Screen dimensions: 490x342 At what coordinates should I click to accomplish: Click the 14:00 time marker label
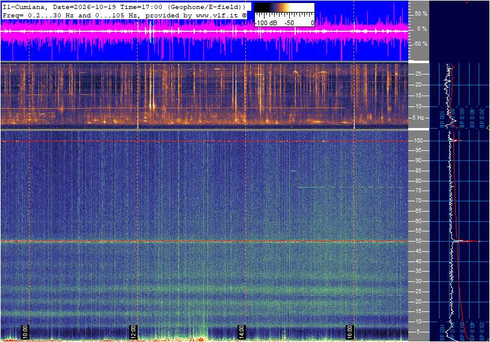pyautogui.click(x=241, y=332)
